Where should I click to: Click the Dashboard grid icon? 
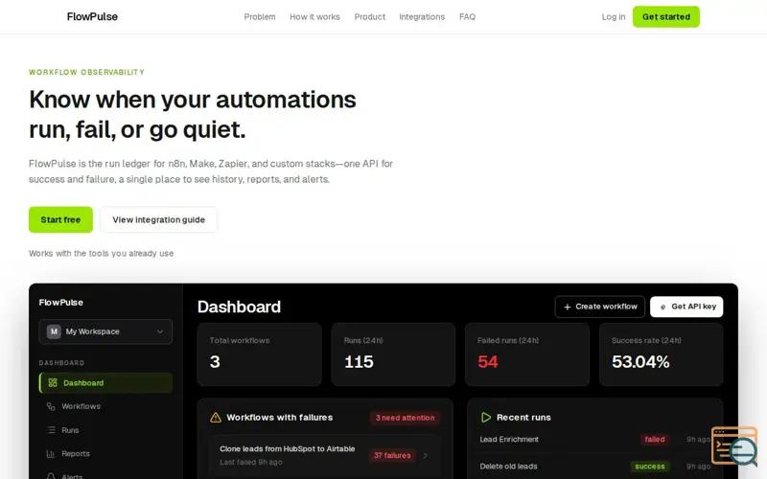53,382
